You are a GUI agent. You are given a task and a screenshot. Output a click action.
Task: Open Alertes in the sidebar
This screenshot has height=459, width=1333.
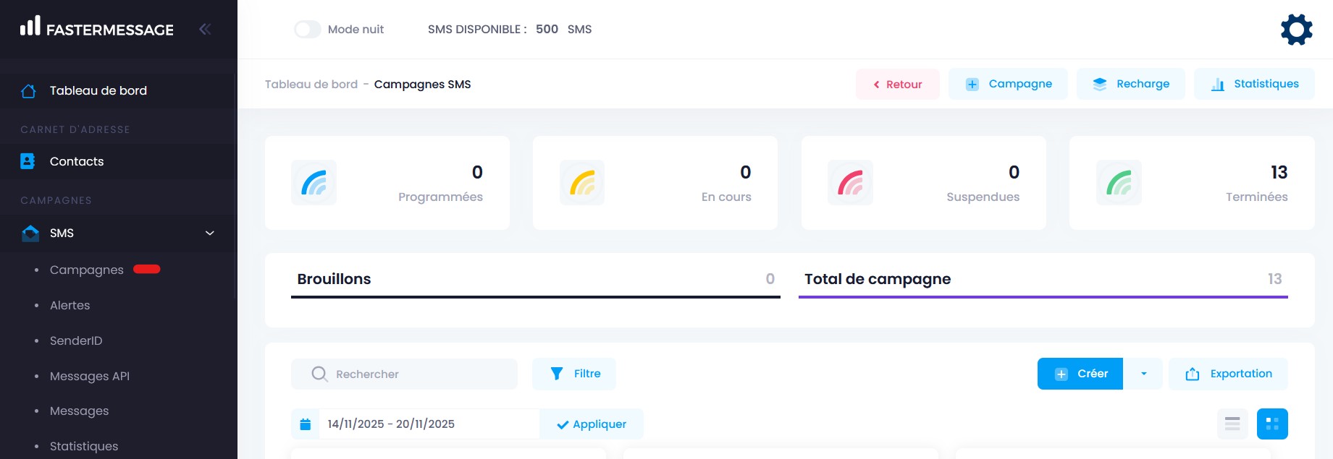coord(70,305)
